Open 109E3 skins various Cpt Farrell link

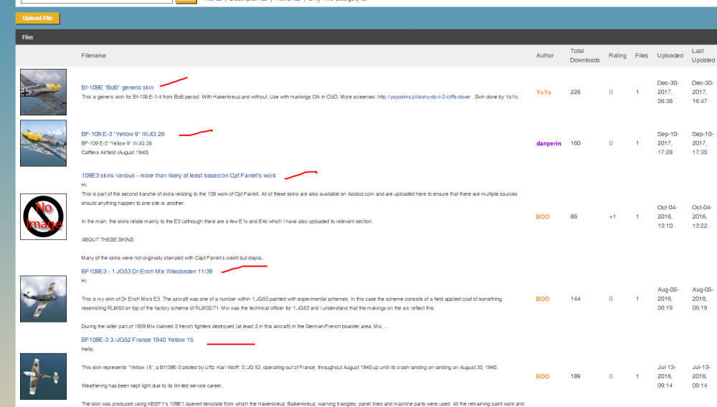point(178,176)
